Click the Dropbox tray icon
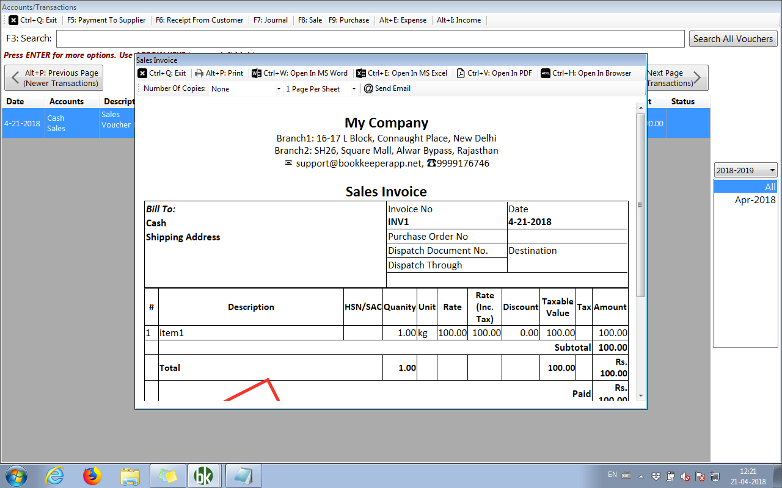 [656, 476]
